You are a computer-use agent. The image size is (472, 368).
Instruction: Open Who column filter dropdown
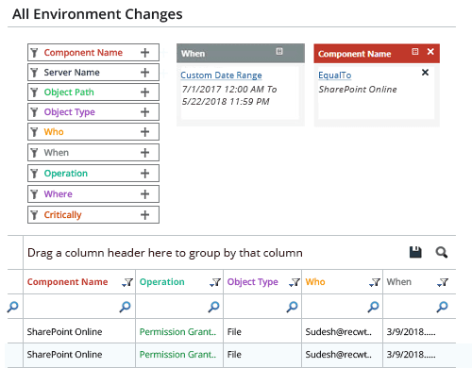click(x=375, y=282)
